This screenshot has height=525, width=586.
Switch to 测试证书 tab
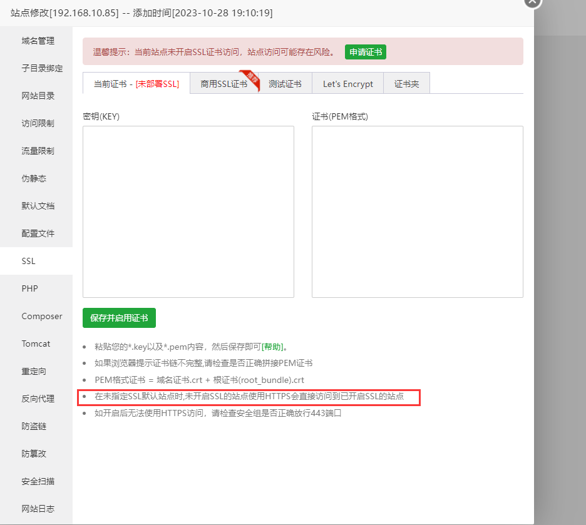pos(285,84)
